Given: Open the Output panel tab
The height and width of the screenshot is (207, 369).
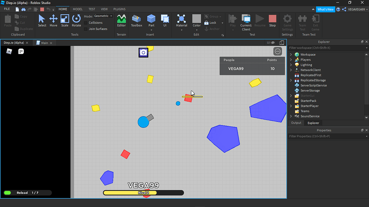Looking at the screenshot, I should (296, 122).
